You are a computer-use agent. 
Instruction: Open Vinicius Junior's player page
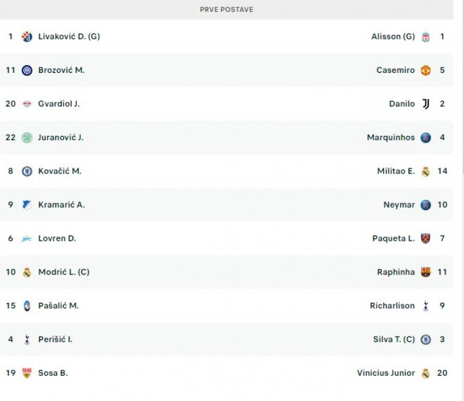(x=386, y=373)
